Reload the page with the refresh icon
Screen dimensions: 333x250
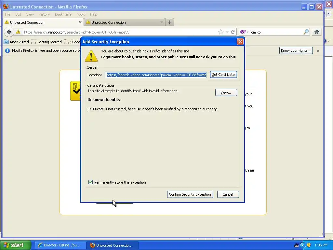(x=233, y=32)
